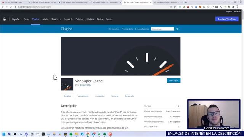
Task: Click the browser back arrow
Action: [3, 7]
